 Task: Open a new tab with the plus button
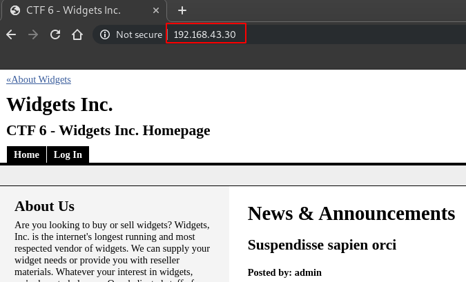click(182, 10)
